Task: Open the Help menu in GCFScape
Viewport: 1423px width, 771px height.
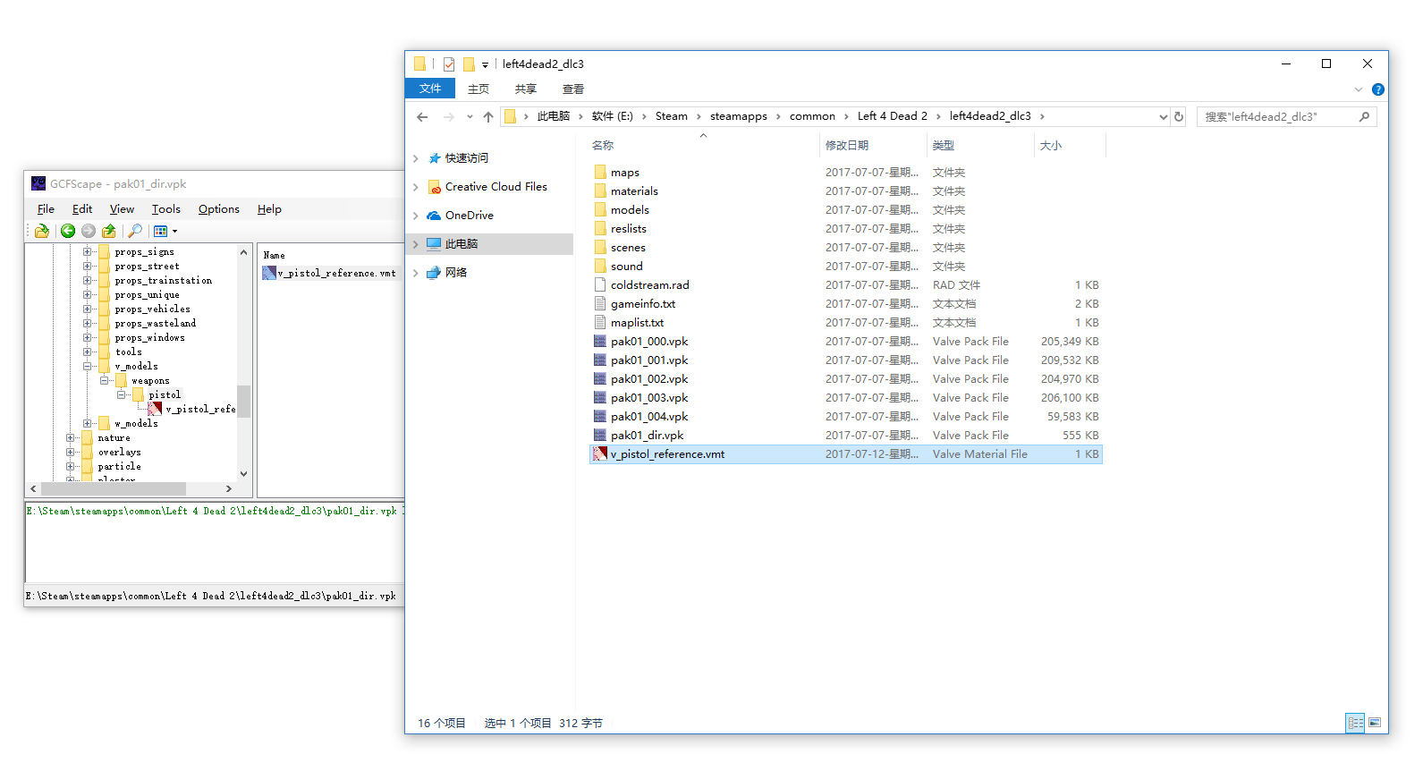Action: coord(269,209)
